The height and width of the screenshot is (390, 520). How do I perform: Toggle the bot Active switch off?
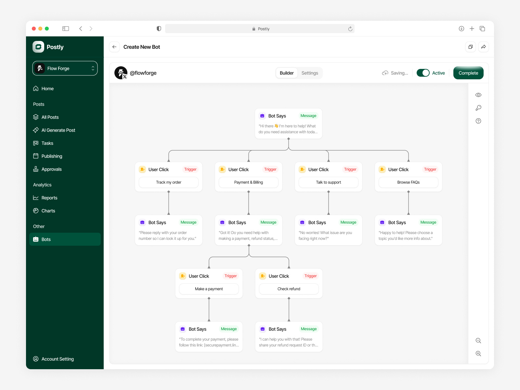click(423, 73)
